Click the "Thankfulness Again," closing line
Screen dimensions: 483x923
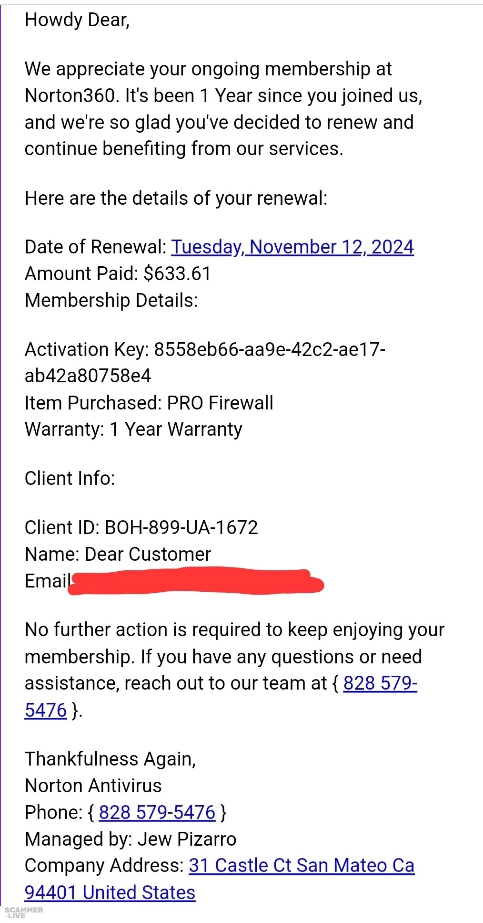[110, 759]
